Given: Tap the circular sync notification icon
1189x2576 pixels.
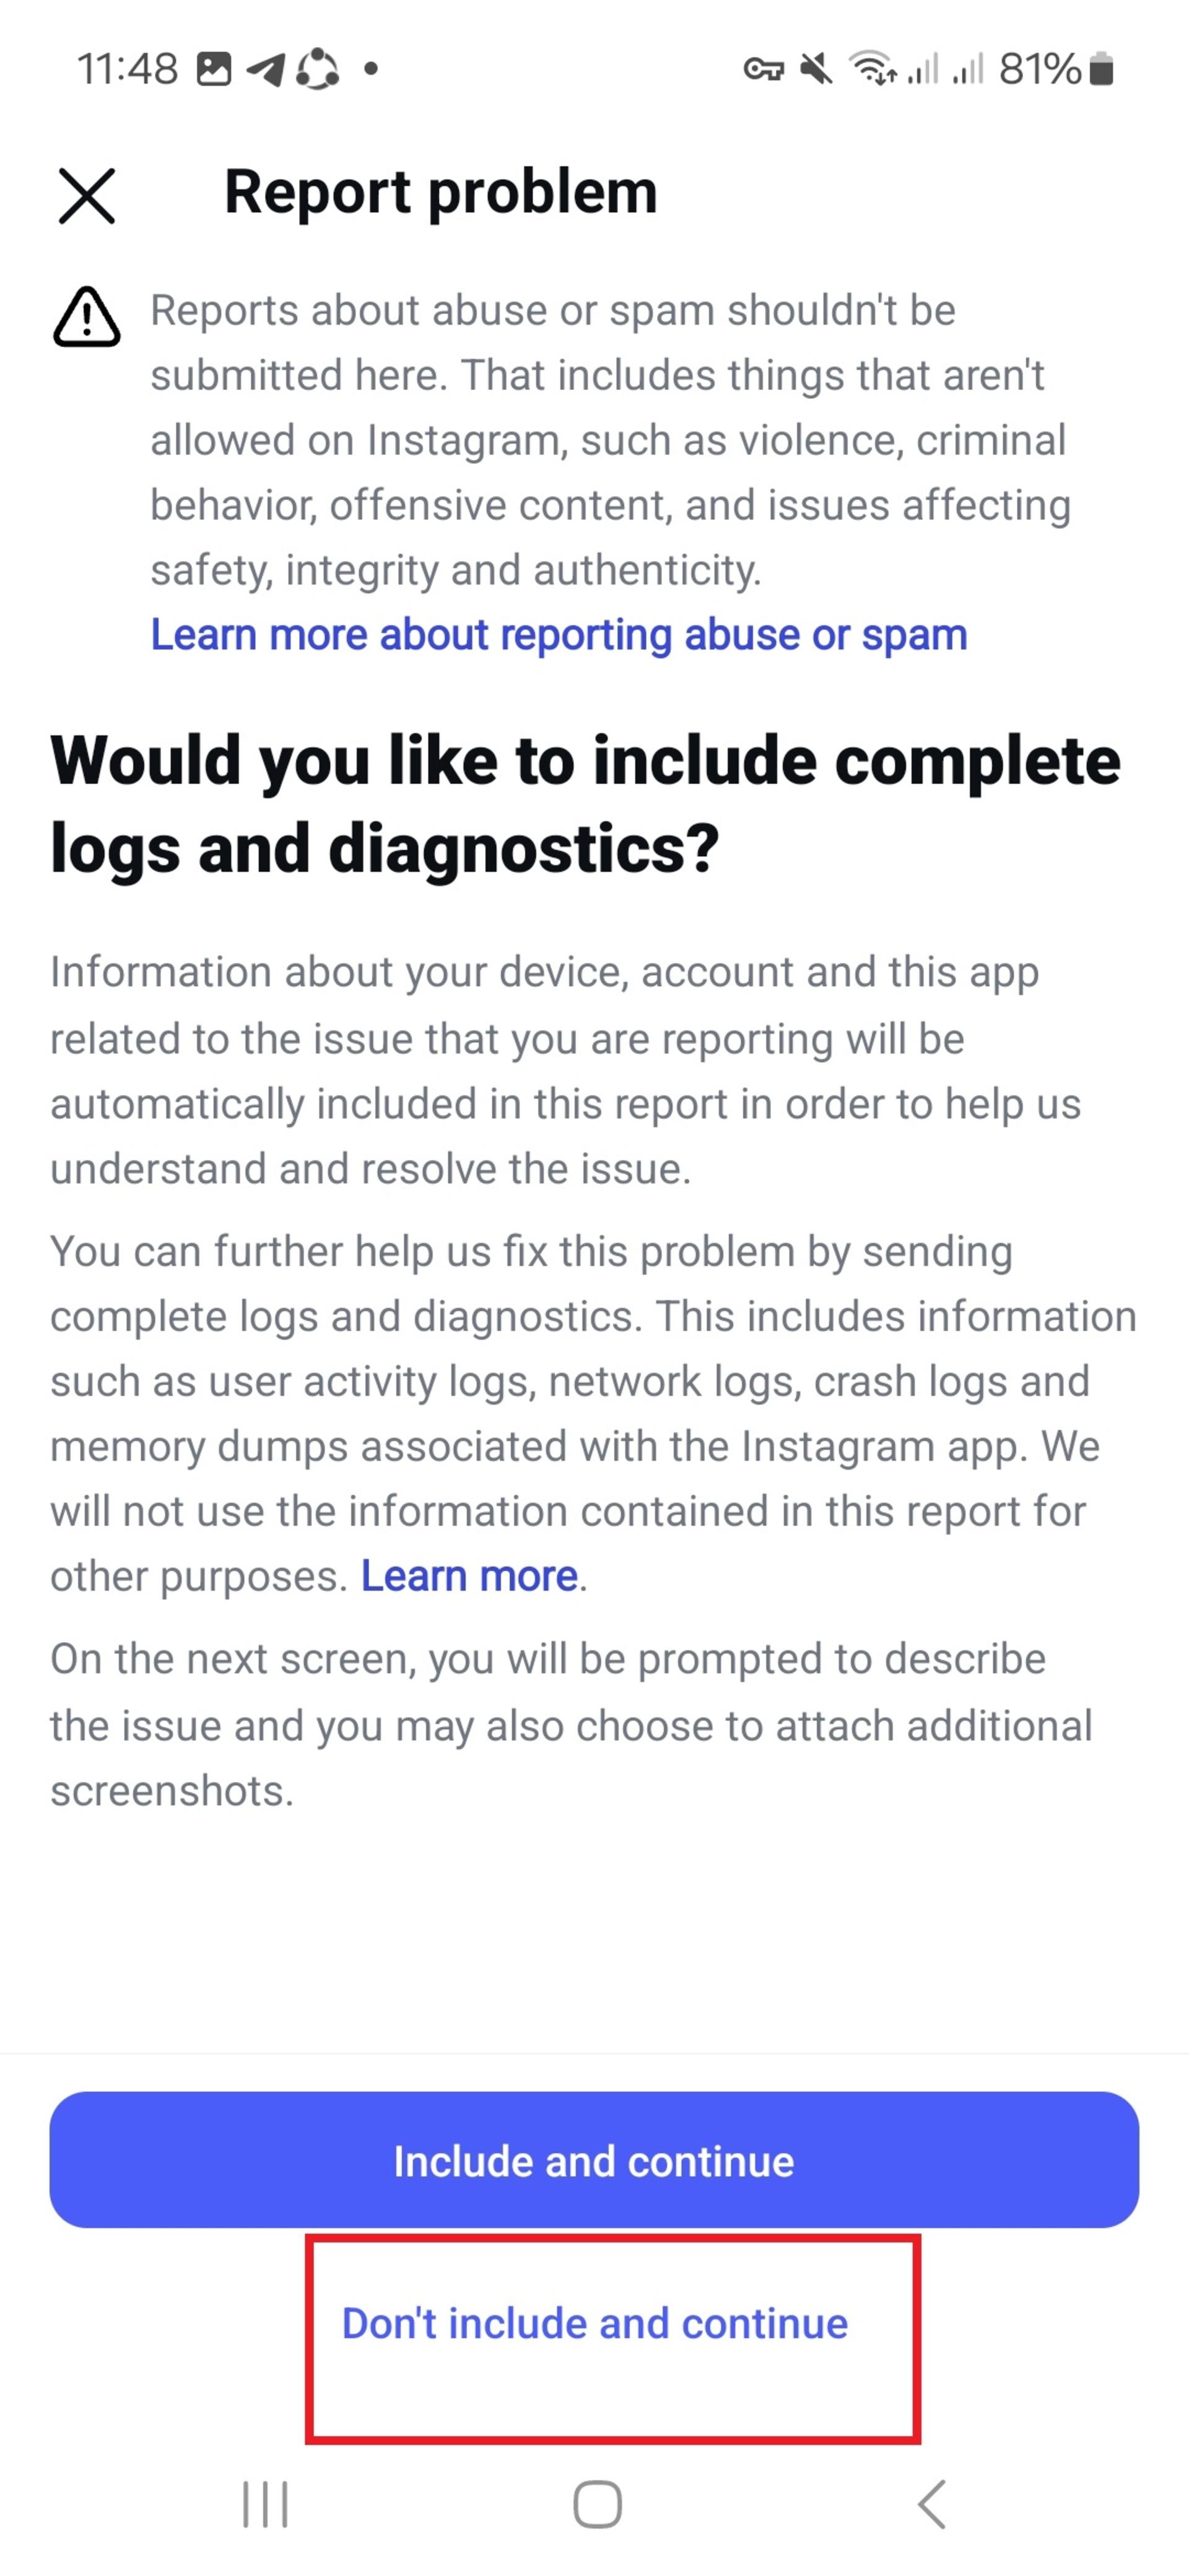Looking at the screenshot, I should pos(318,69).
